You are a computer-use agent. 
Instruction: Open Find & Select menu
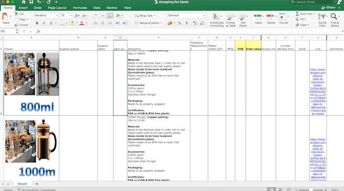coord(335,20)
